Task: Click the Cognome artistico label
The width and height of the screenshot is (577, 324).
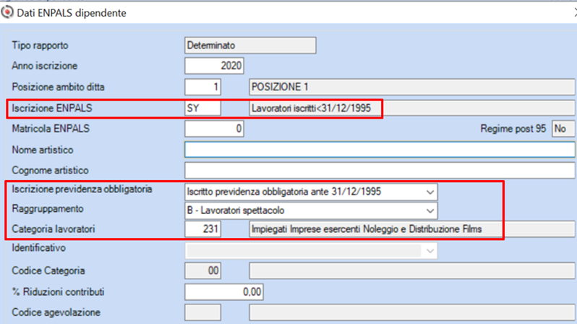Action: click(51, 171)
